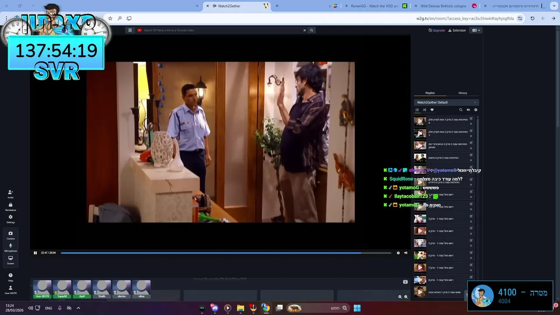Screen dimensions: 560x315
Task: Open Settings gear in left sidebar
Action: pyautogui.click(x=10, y=219)
